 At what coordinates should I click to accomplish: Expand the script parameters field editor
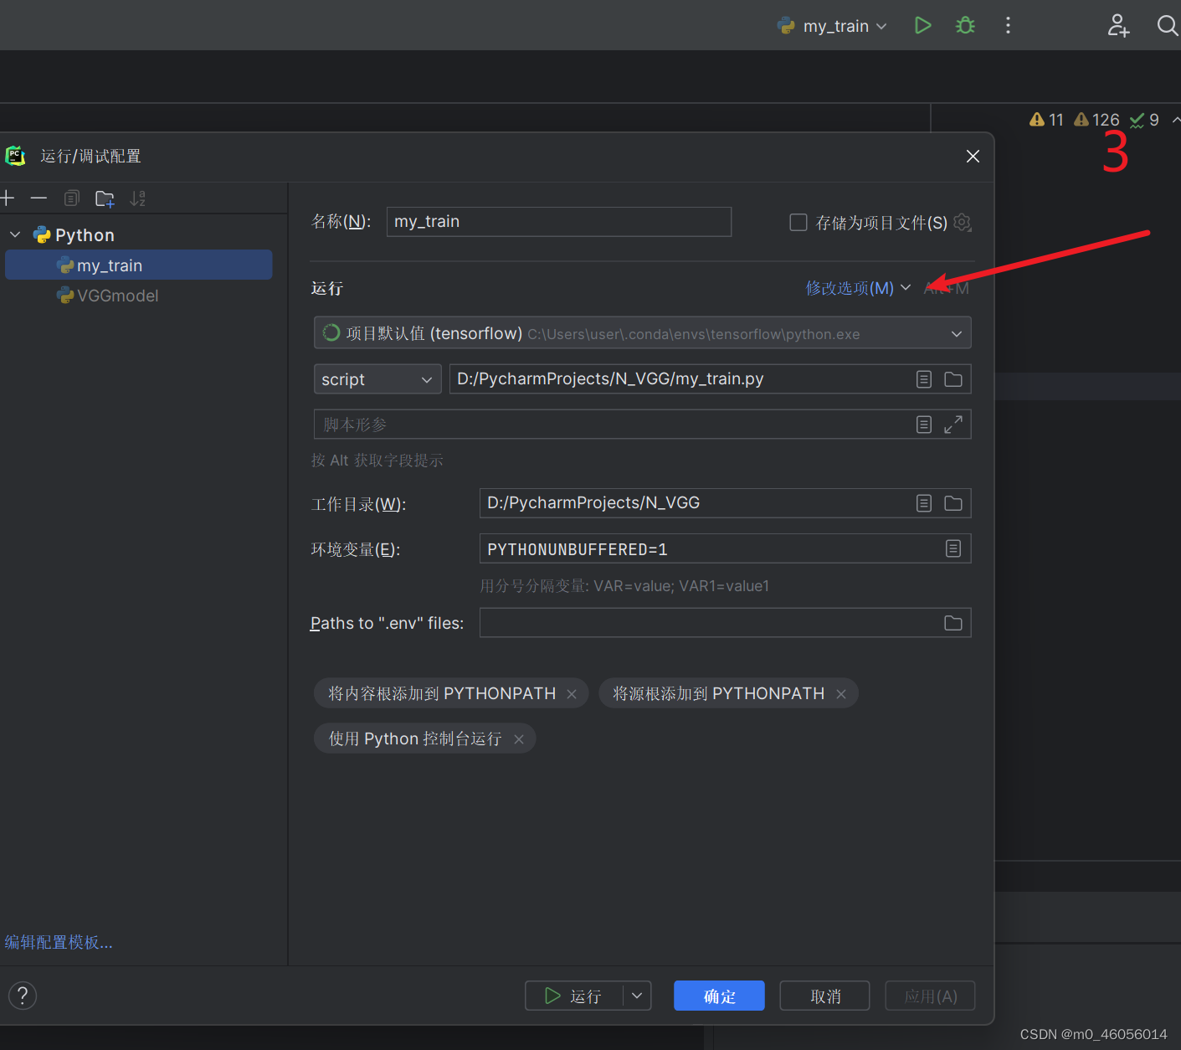[953, 424]
